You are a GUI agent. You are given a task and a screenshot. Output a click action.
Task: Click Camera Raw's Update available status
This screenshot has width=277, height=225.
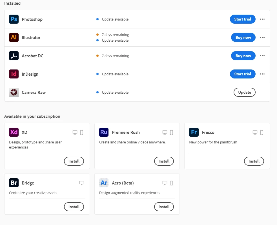115,93
